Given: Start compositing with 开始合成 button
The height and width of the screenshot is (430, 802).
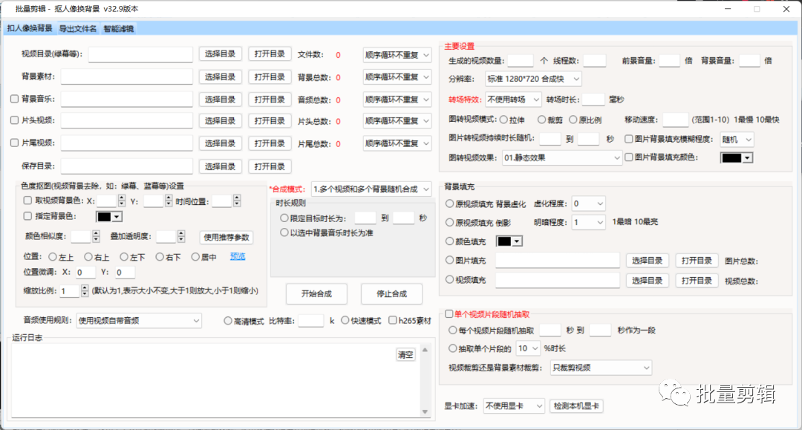Looking at the screenshot, I should tap(316, 294).
